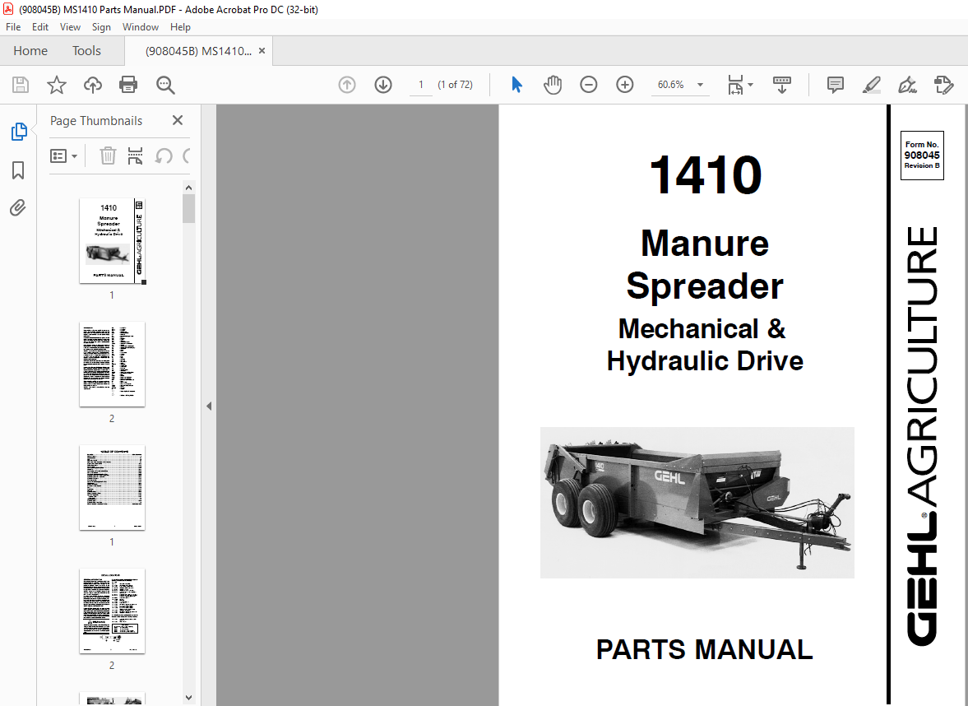Click the 'Page Thumbnails' panel title

coord(96,121)
